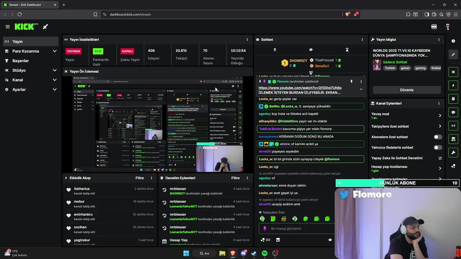The width and height of the screenshot is (461, 259).
Task: Toggle Abonelere özel sohbet switch
Action: (x=438, y=137)
